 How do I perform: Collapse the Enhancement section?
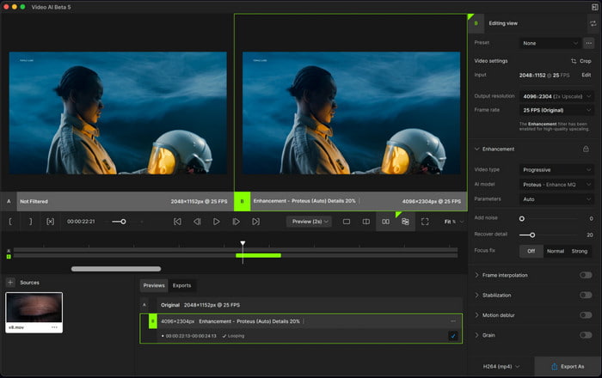476,149
